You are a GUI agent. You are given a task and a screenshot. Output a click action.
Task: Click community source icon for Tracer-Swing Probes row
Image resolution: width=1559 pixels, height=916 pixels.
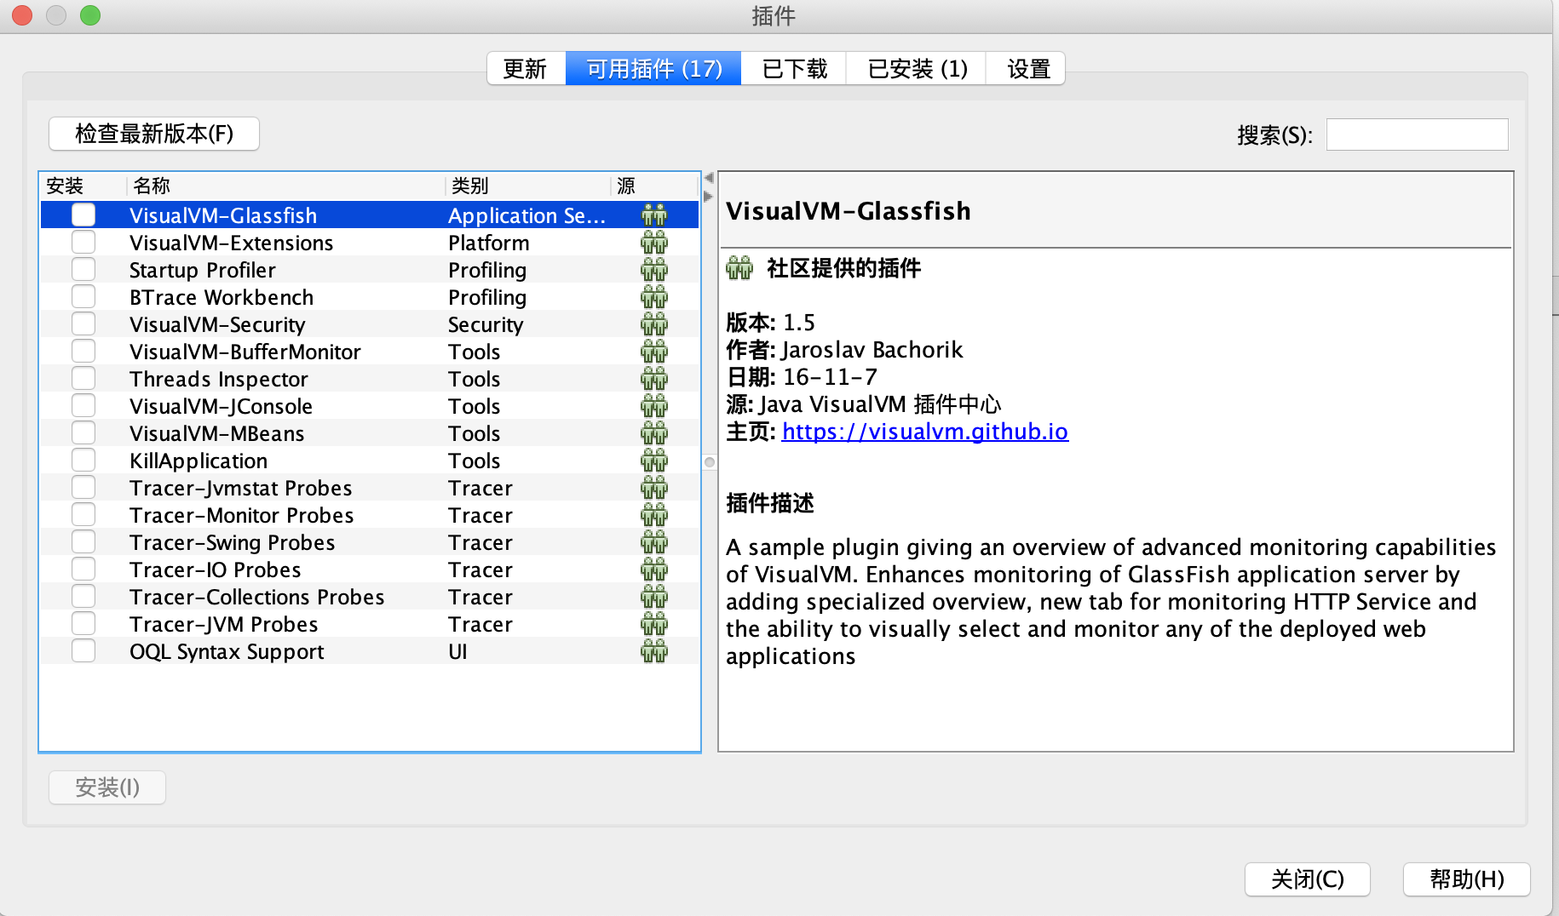[654, 542]
